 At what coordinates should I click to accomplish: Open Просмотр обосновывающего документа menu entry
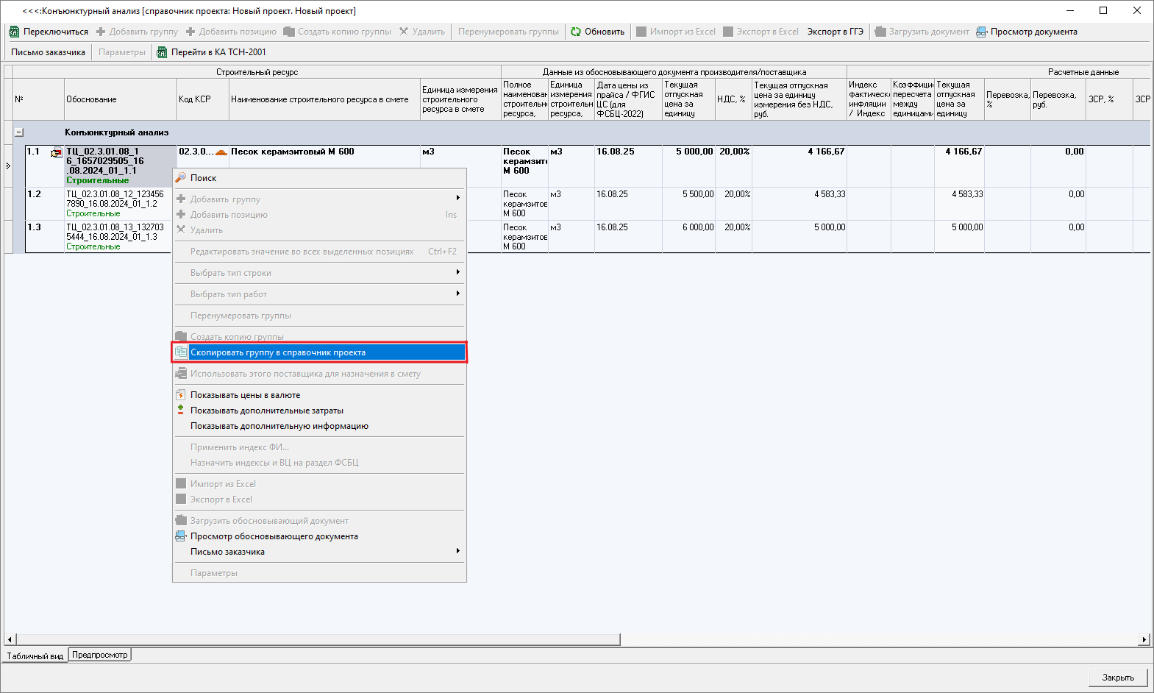(x=319, y=536)
